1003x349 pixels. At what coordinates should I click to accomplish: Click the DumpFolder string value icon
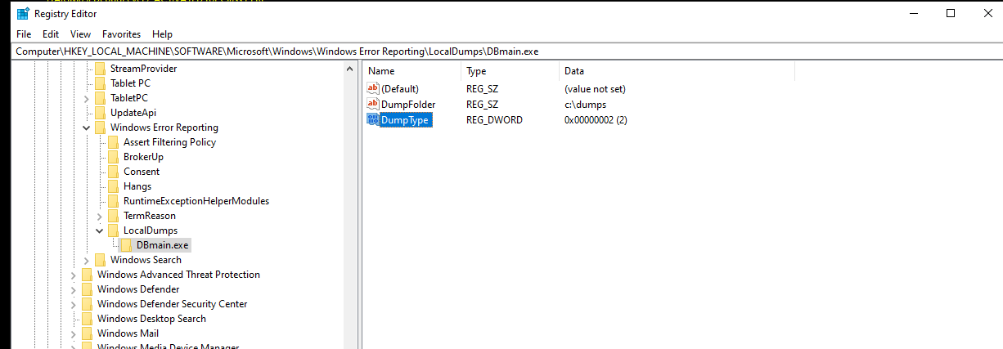click(x=373, y=104)
